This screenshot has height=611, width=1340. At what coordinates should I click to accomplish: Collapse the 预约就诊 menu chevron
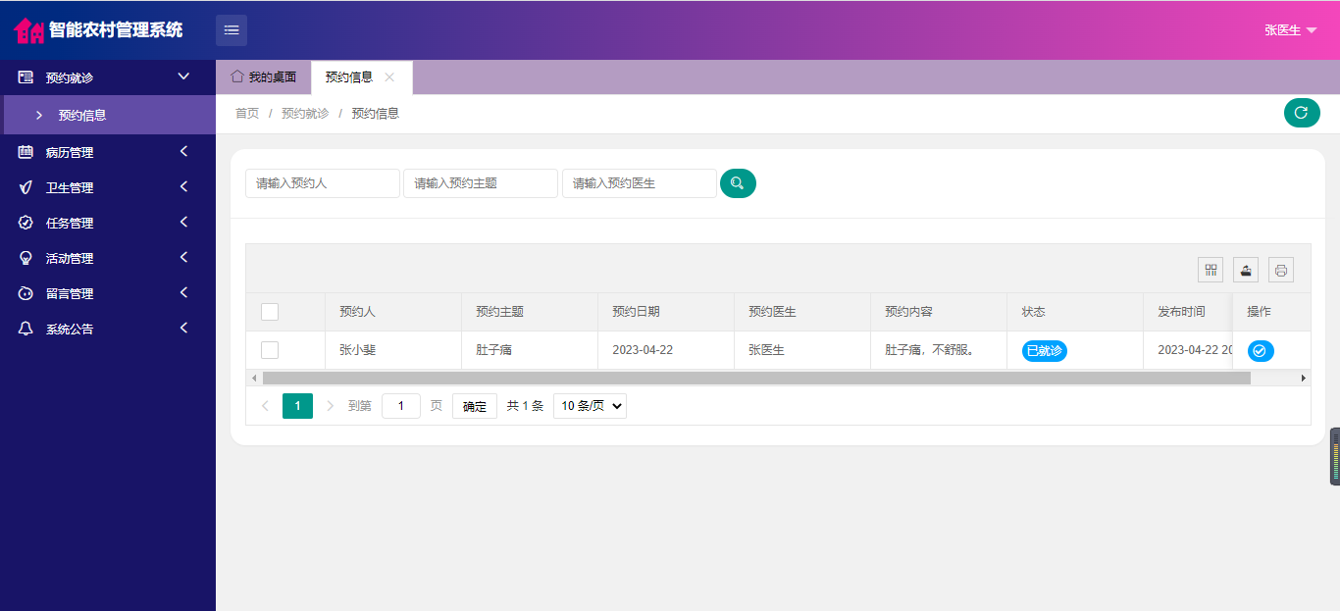click(x=183, y=76)
